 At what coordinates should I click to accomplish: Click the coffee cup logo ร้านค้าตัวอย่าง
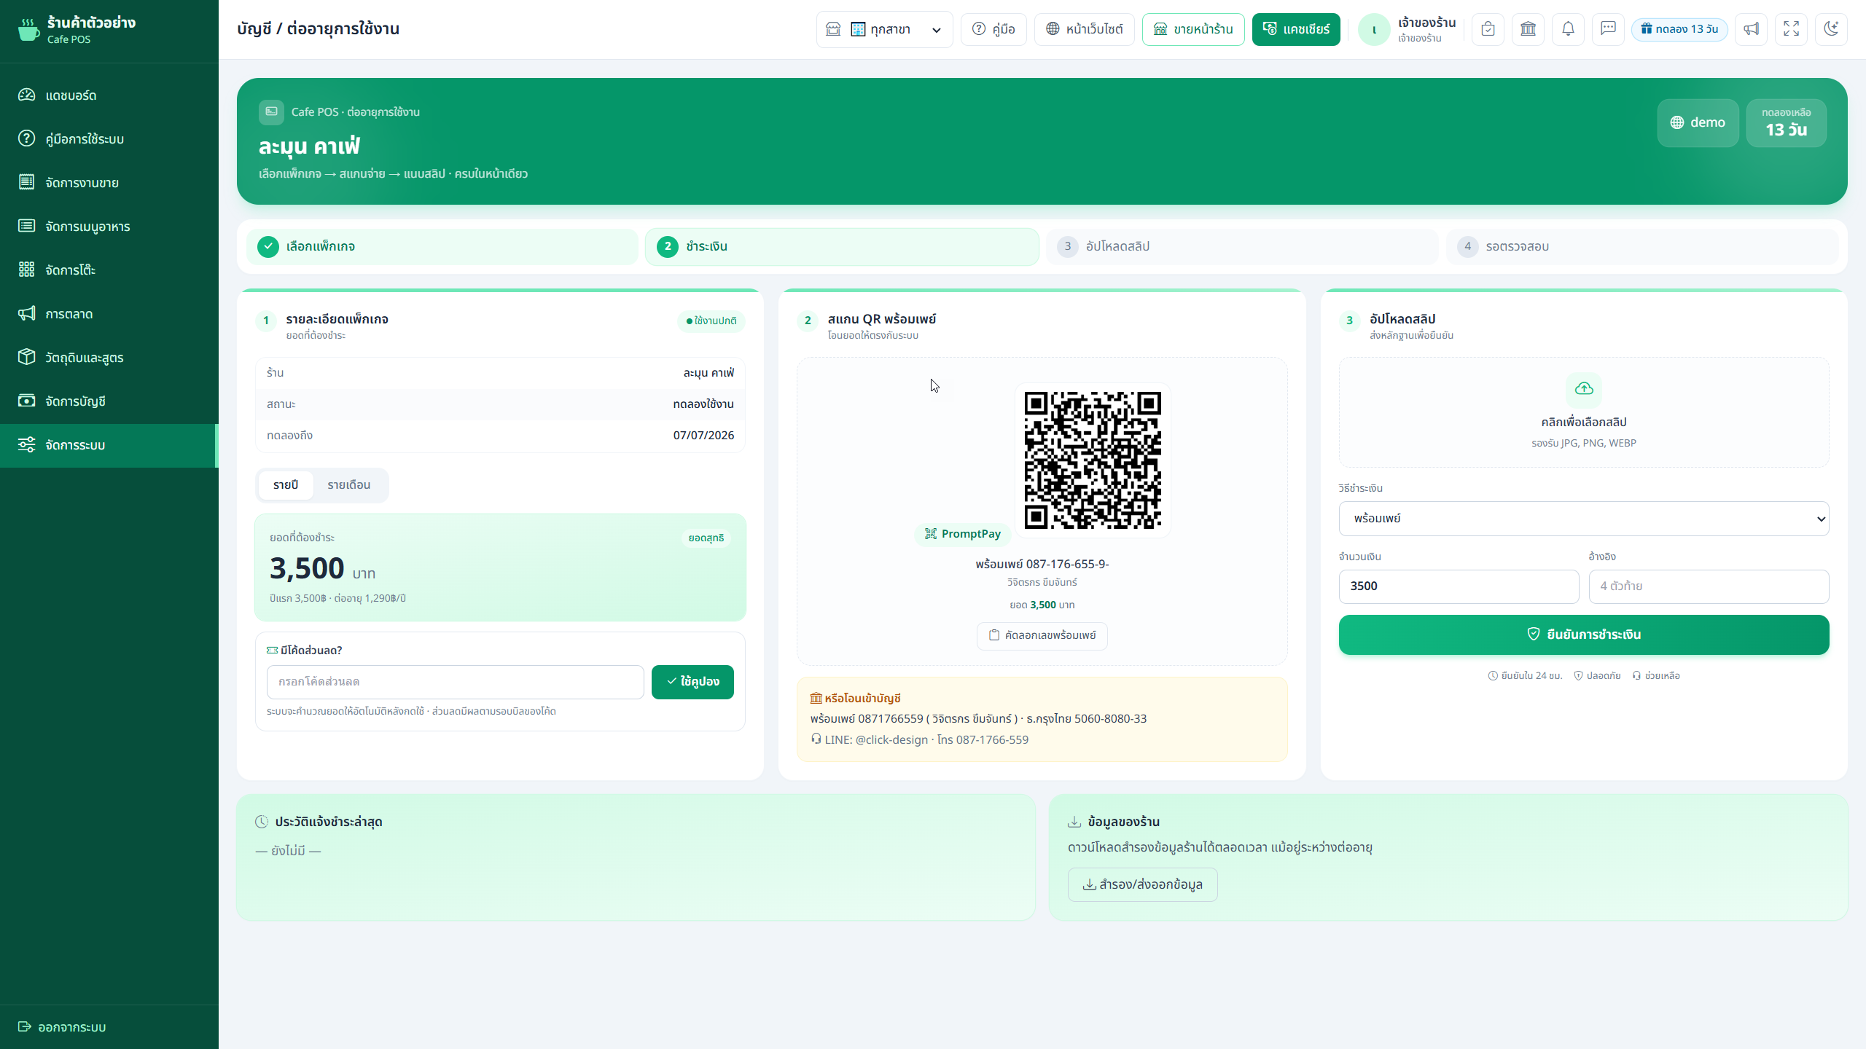[28, 30]
